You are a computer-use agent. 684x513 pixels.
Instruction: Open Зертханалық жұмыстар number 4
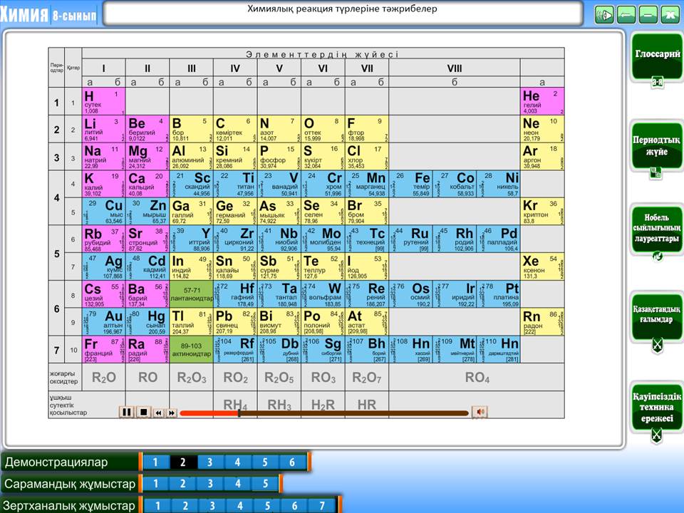point(240,506)
